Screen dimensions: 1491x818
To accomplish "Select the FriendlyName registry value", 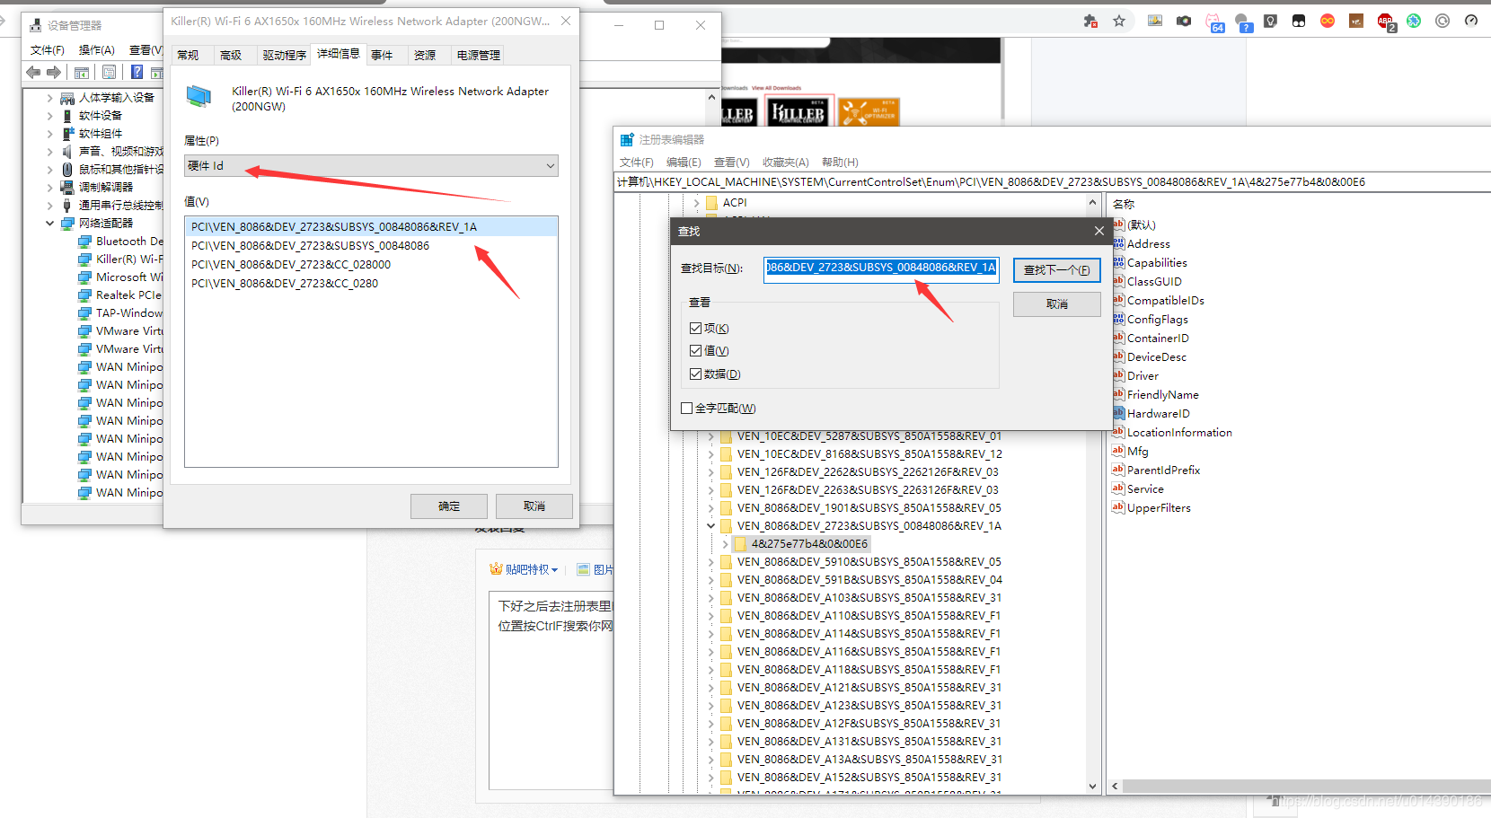I will (x=1162, y=394).
